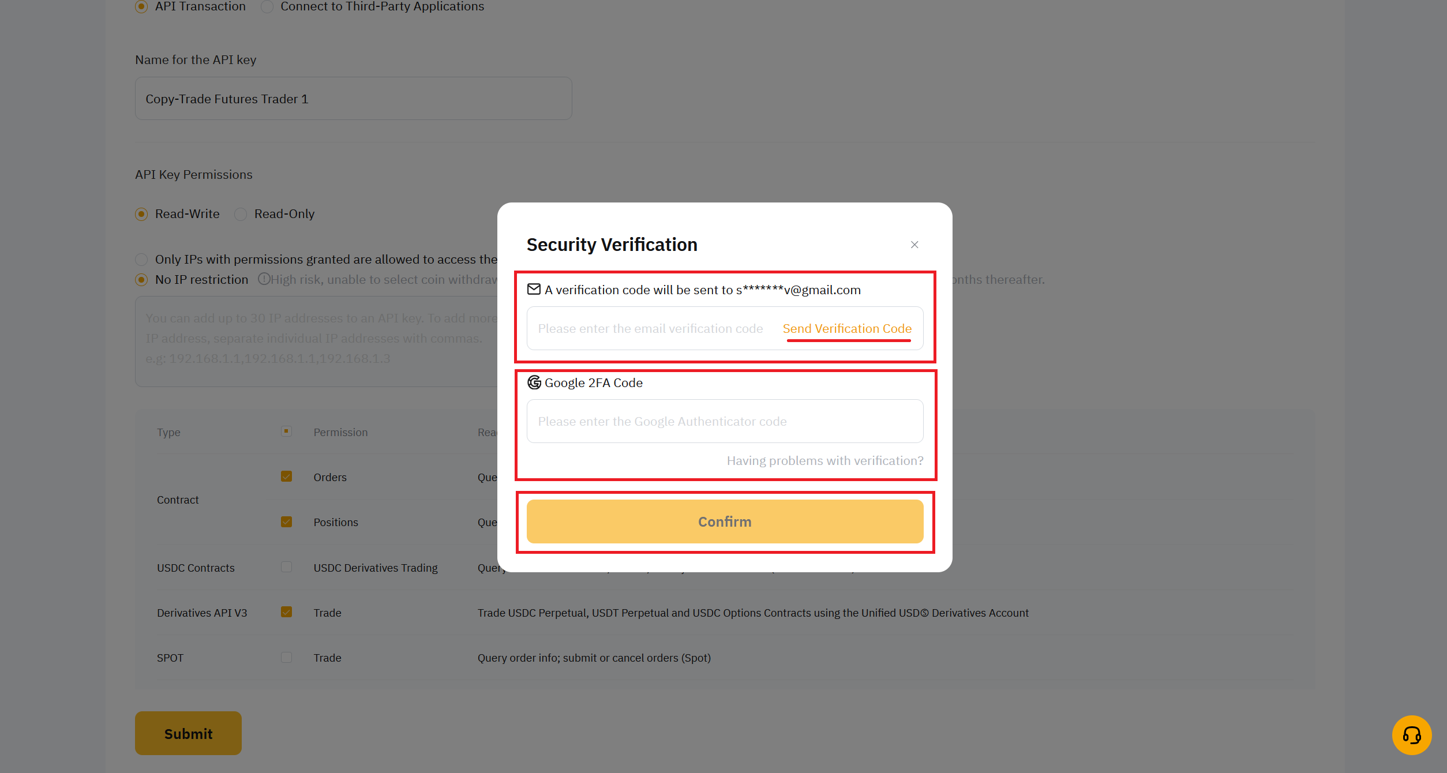Viewport: 1447px width, 773px height.
Task: Choose Only IPs with permissions granted option
Action: (x=141, y=260)
